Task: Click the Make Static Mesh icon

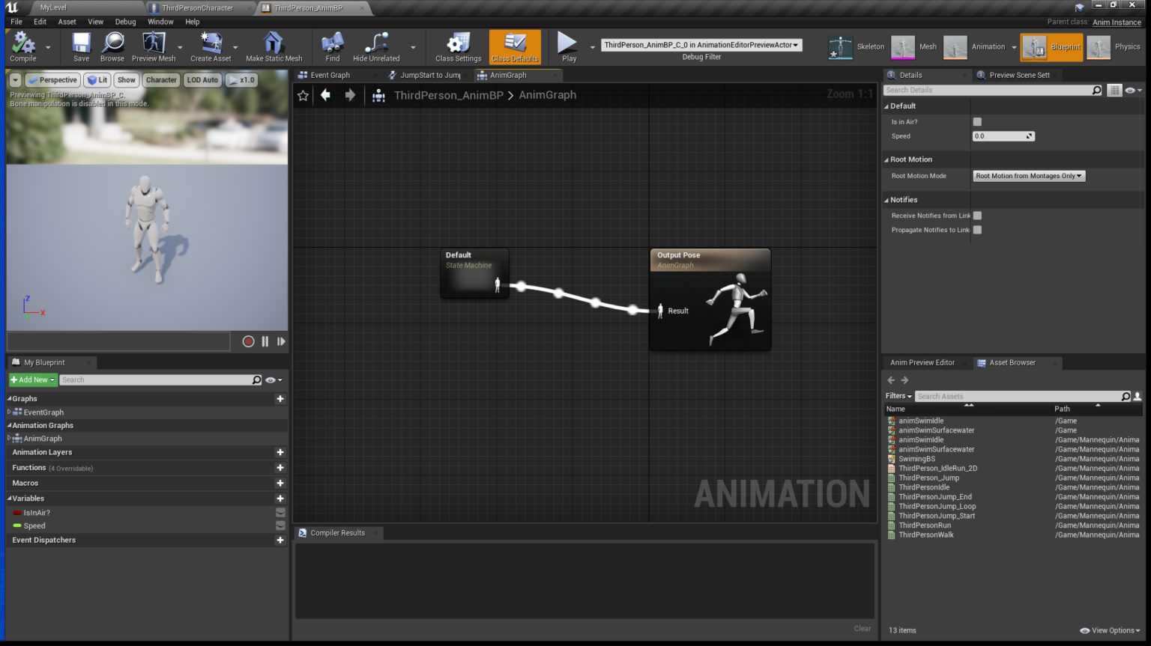Action: pos(273,46)
